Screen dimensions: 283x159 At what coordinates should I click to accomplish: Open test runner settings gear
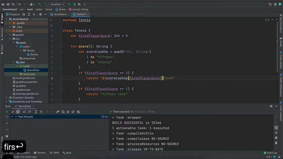78,112
